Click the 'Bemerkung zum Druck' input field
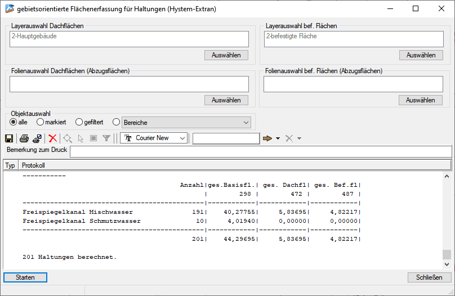Screen dimensions: 455x296 [x=260, y=151]
